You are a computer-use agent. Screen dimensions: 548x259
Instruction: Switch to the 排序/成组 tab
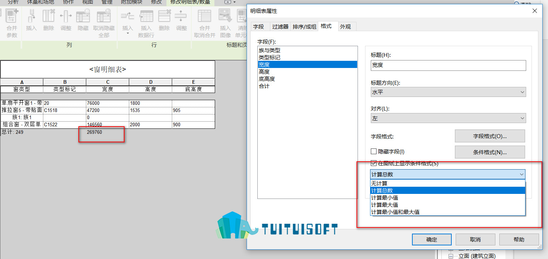(304, 26)
